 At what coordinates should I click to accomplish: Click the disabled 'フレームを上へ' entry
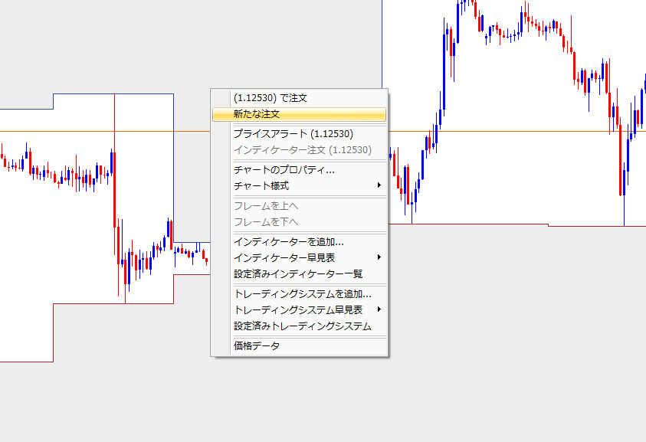pos(299,206)
